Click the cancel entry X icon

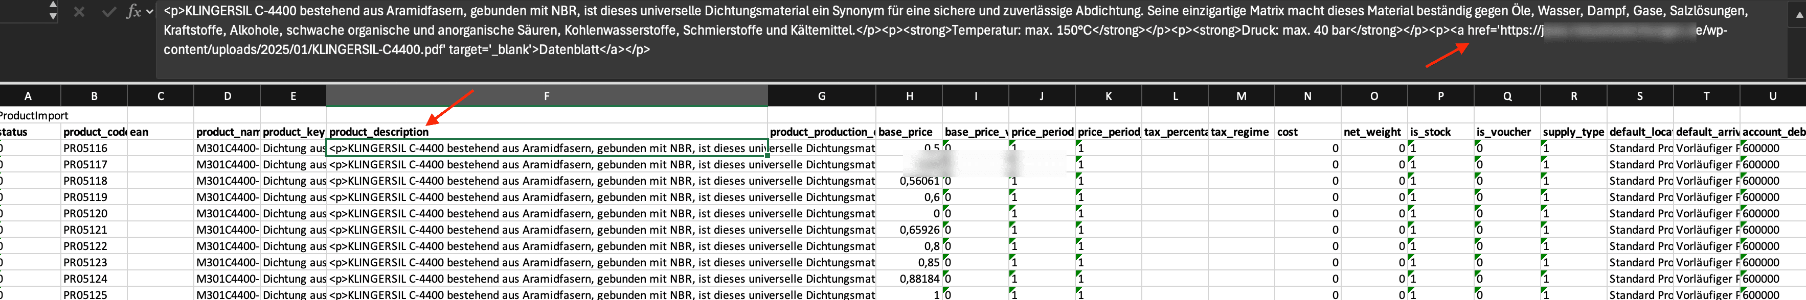pyautogui.click(x=79, y=12)
